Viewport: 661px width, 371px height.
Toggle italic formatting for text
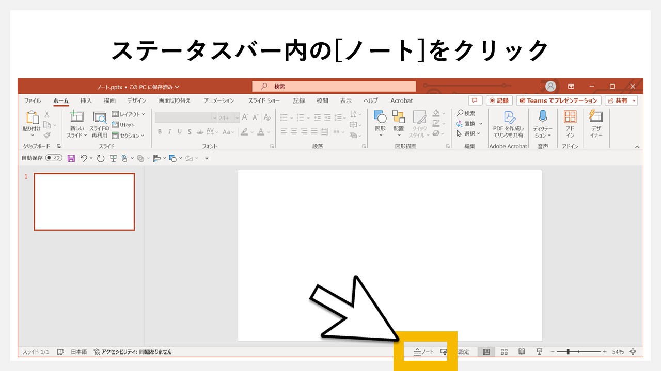tap(169, 131)
